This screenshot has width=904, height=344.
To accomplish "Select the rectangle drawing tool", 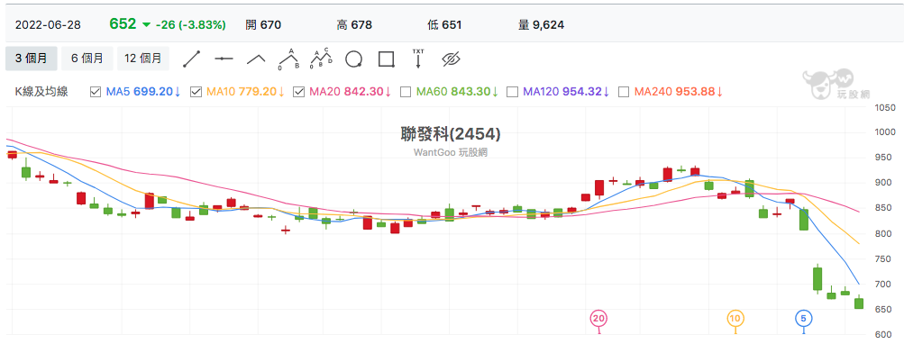I will click(x=387, y=59).
